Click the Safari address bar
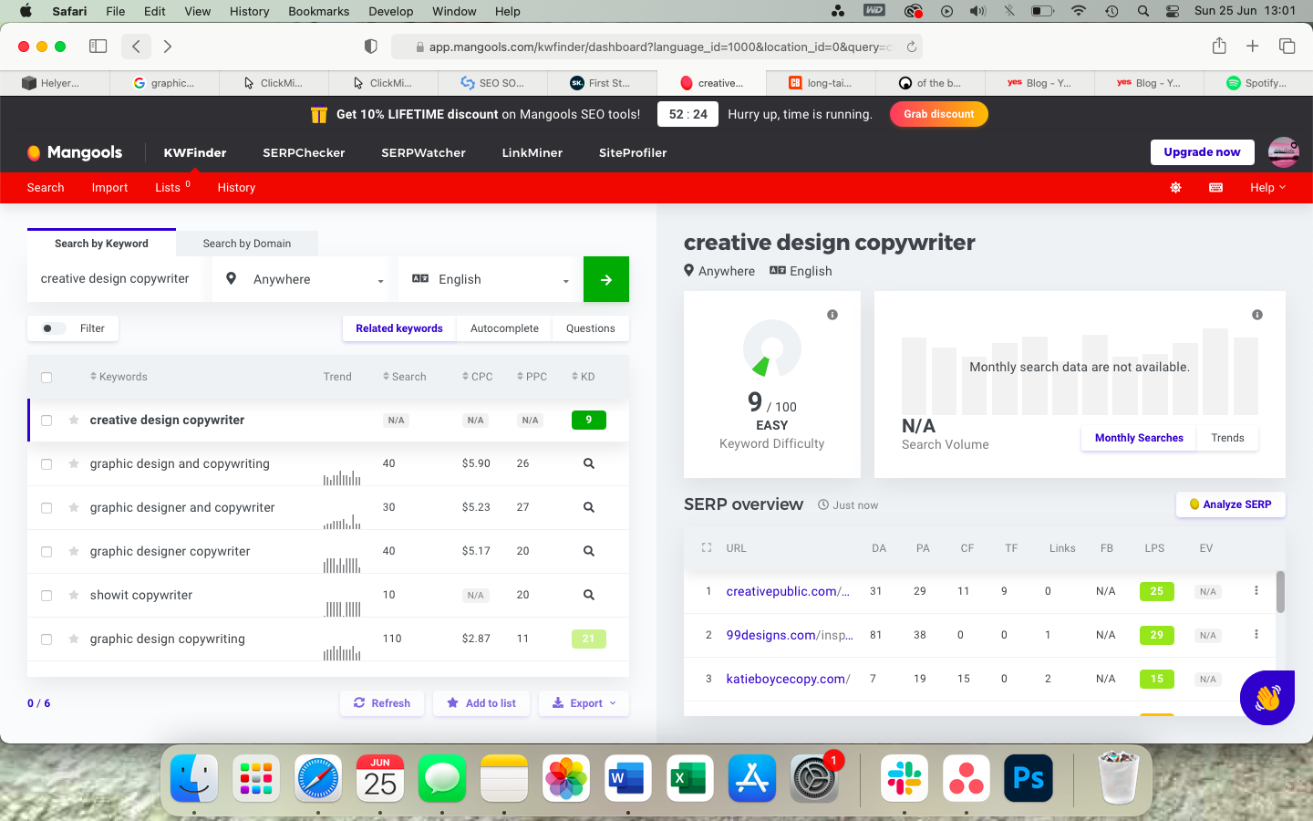Viewport: 1313px width, 821px height. [x=656, y=47]
